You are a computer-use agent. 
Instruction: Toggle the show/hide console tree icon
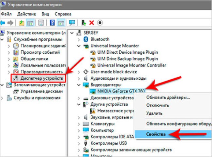(x=30, y=23)
